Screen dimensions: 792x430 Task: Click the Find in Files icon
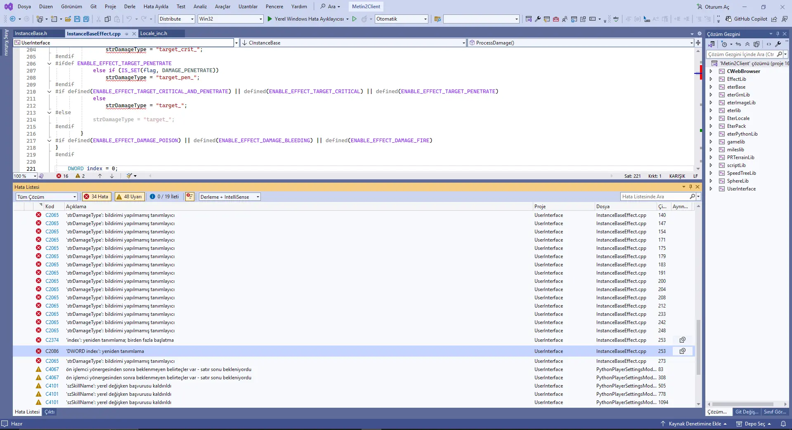coord(437,19)
